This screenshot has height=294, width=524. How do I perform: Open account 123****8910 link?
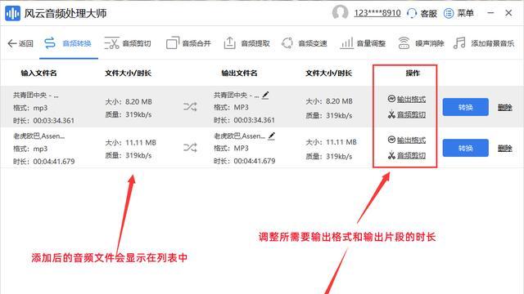pyautogui.click(x=377, y=13)
